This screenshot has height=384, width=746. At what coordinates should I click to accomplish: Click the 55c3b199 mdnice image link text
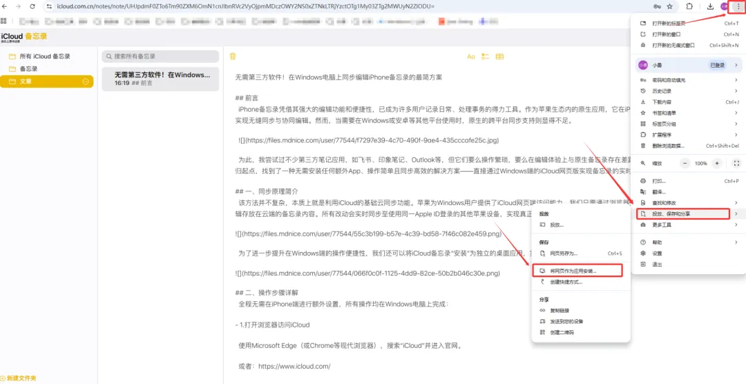click(368, 234)
